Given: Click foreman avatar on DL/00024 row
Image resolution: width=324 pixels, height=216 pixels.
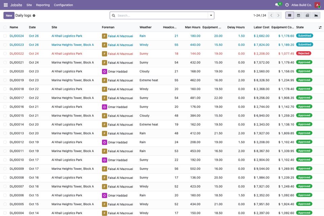Looking at the screenshot, I should (104, 36).
